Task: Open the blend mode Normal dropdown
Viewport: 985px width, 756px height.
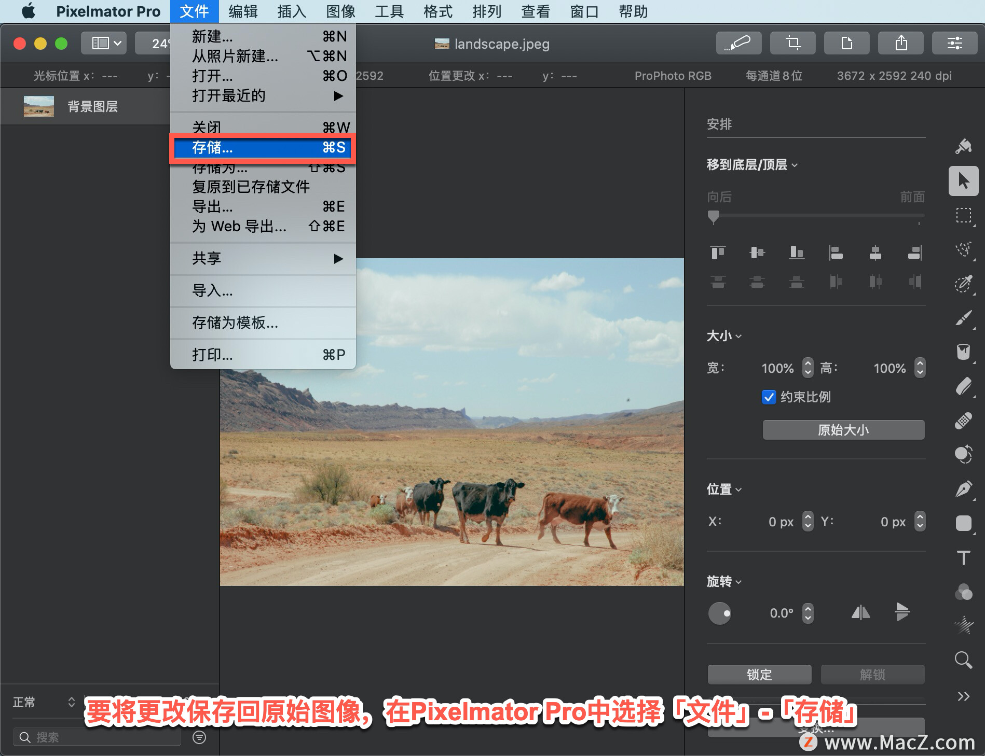Action: 44,702
